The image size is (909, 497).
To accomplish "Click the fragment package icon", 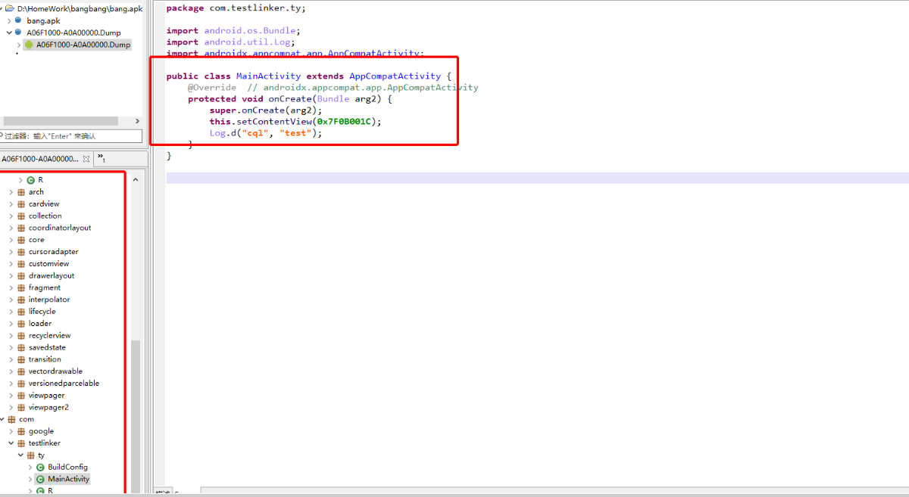I will (x=21, y=287).
